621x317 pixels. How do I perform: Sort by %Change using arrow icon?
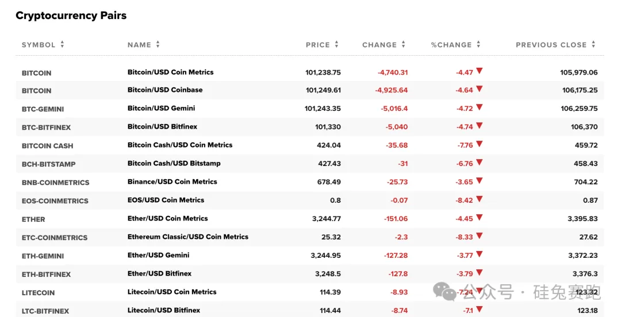(478, 45)
